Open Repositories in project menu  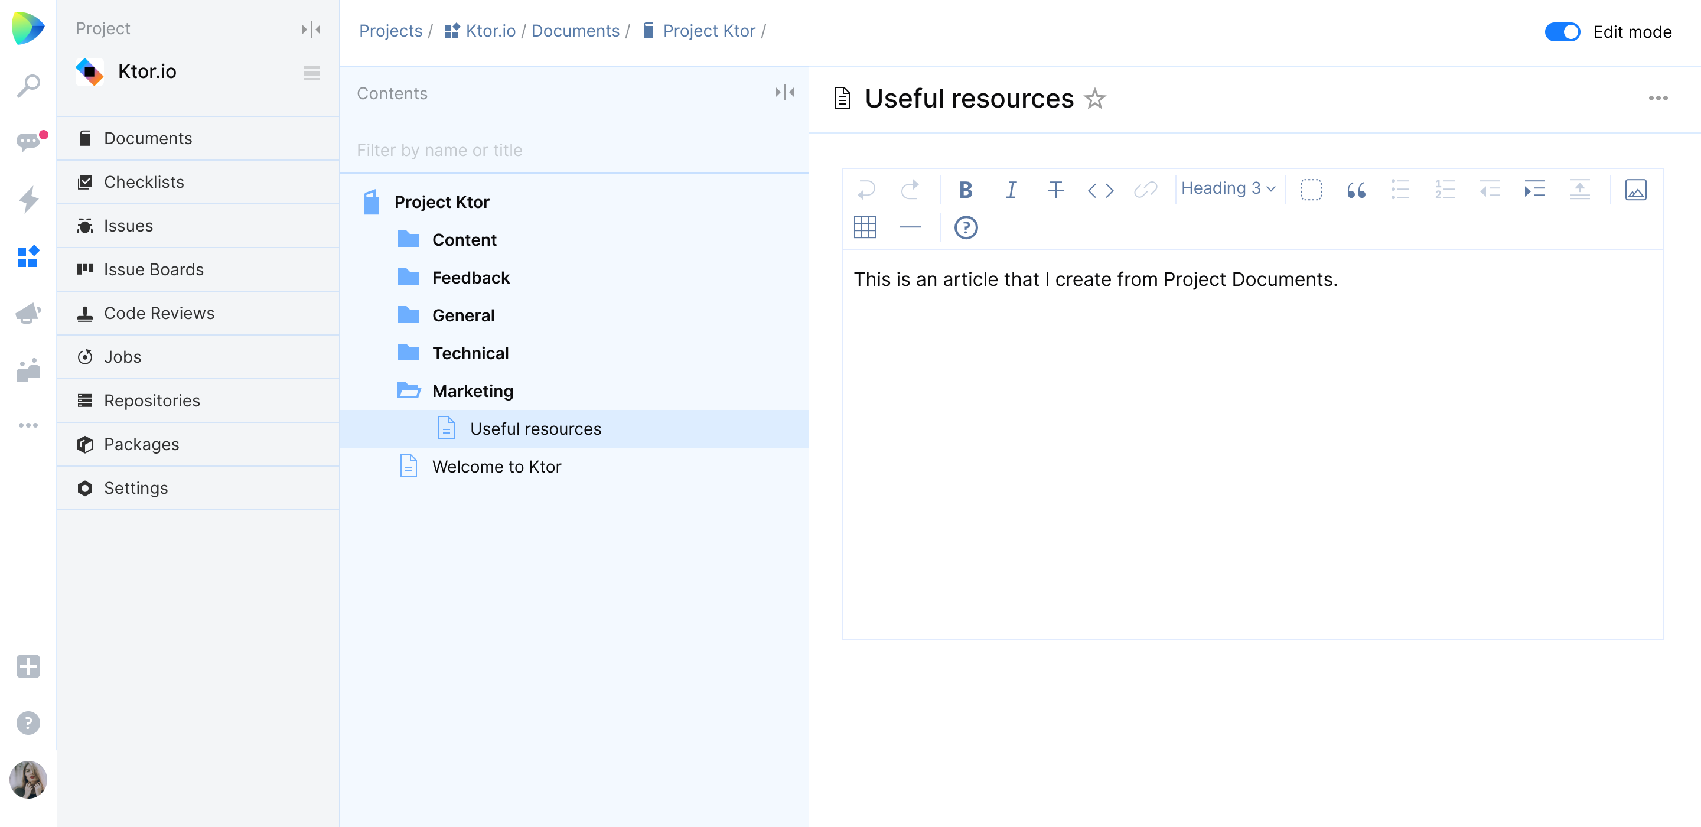pyautogui.click(x=197, y=401)
